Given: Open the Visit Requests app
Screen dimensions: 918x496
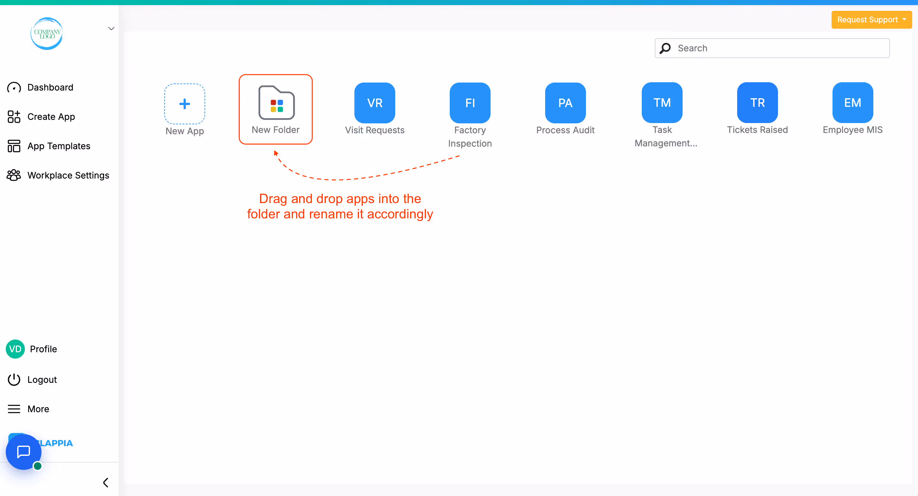Looking at the screenshot, I should coord(374,103).
